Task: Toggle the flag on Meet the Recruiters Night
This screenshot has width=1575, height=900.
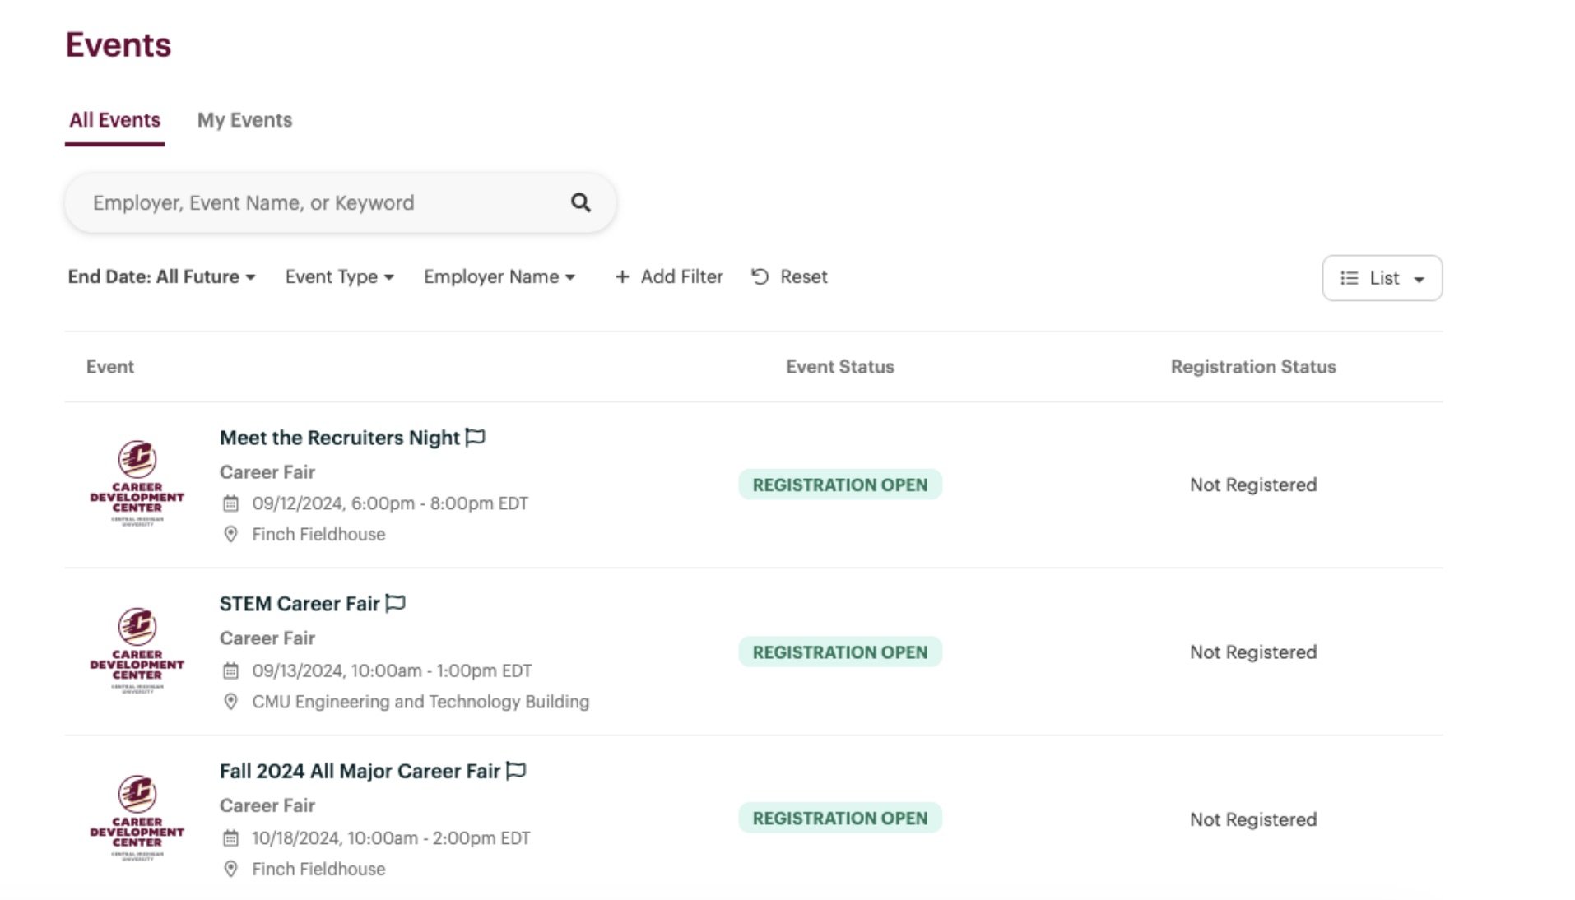Action: [476, 438]
